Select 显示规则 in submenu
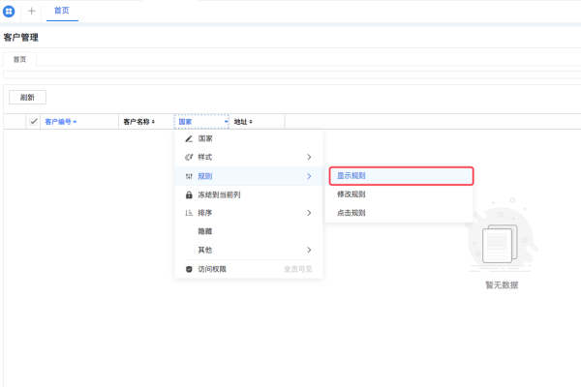This screenshot has width=581, height=387. click(401, 176)
